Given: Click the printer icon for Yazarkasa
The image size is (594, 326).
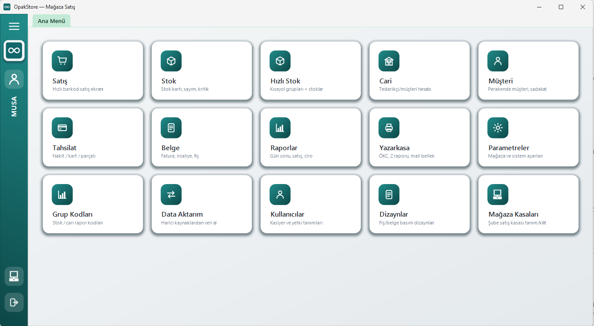Looking at the screenshot, I should 389,128.
